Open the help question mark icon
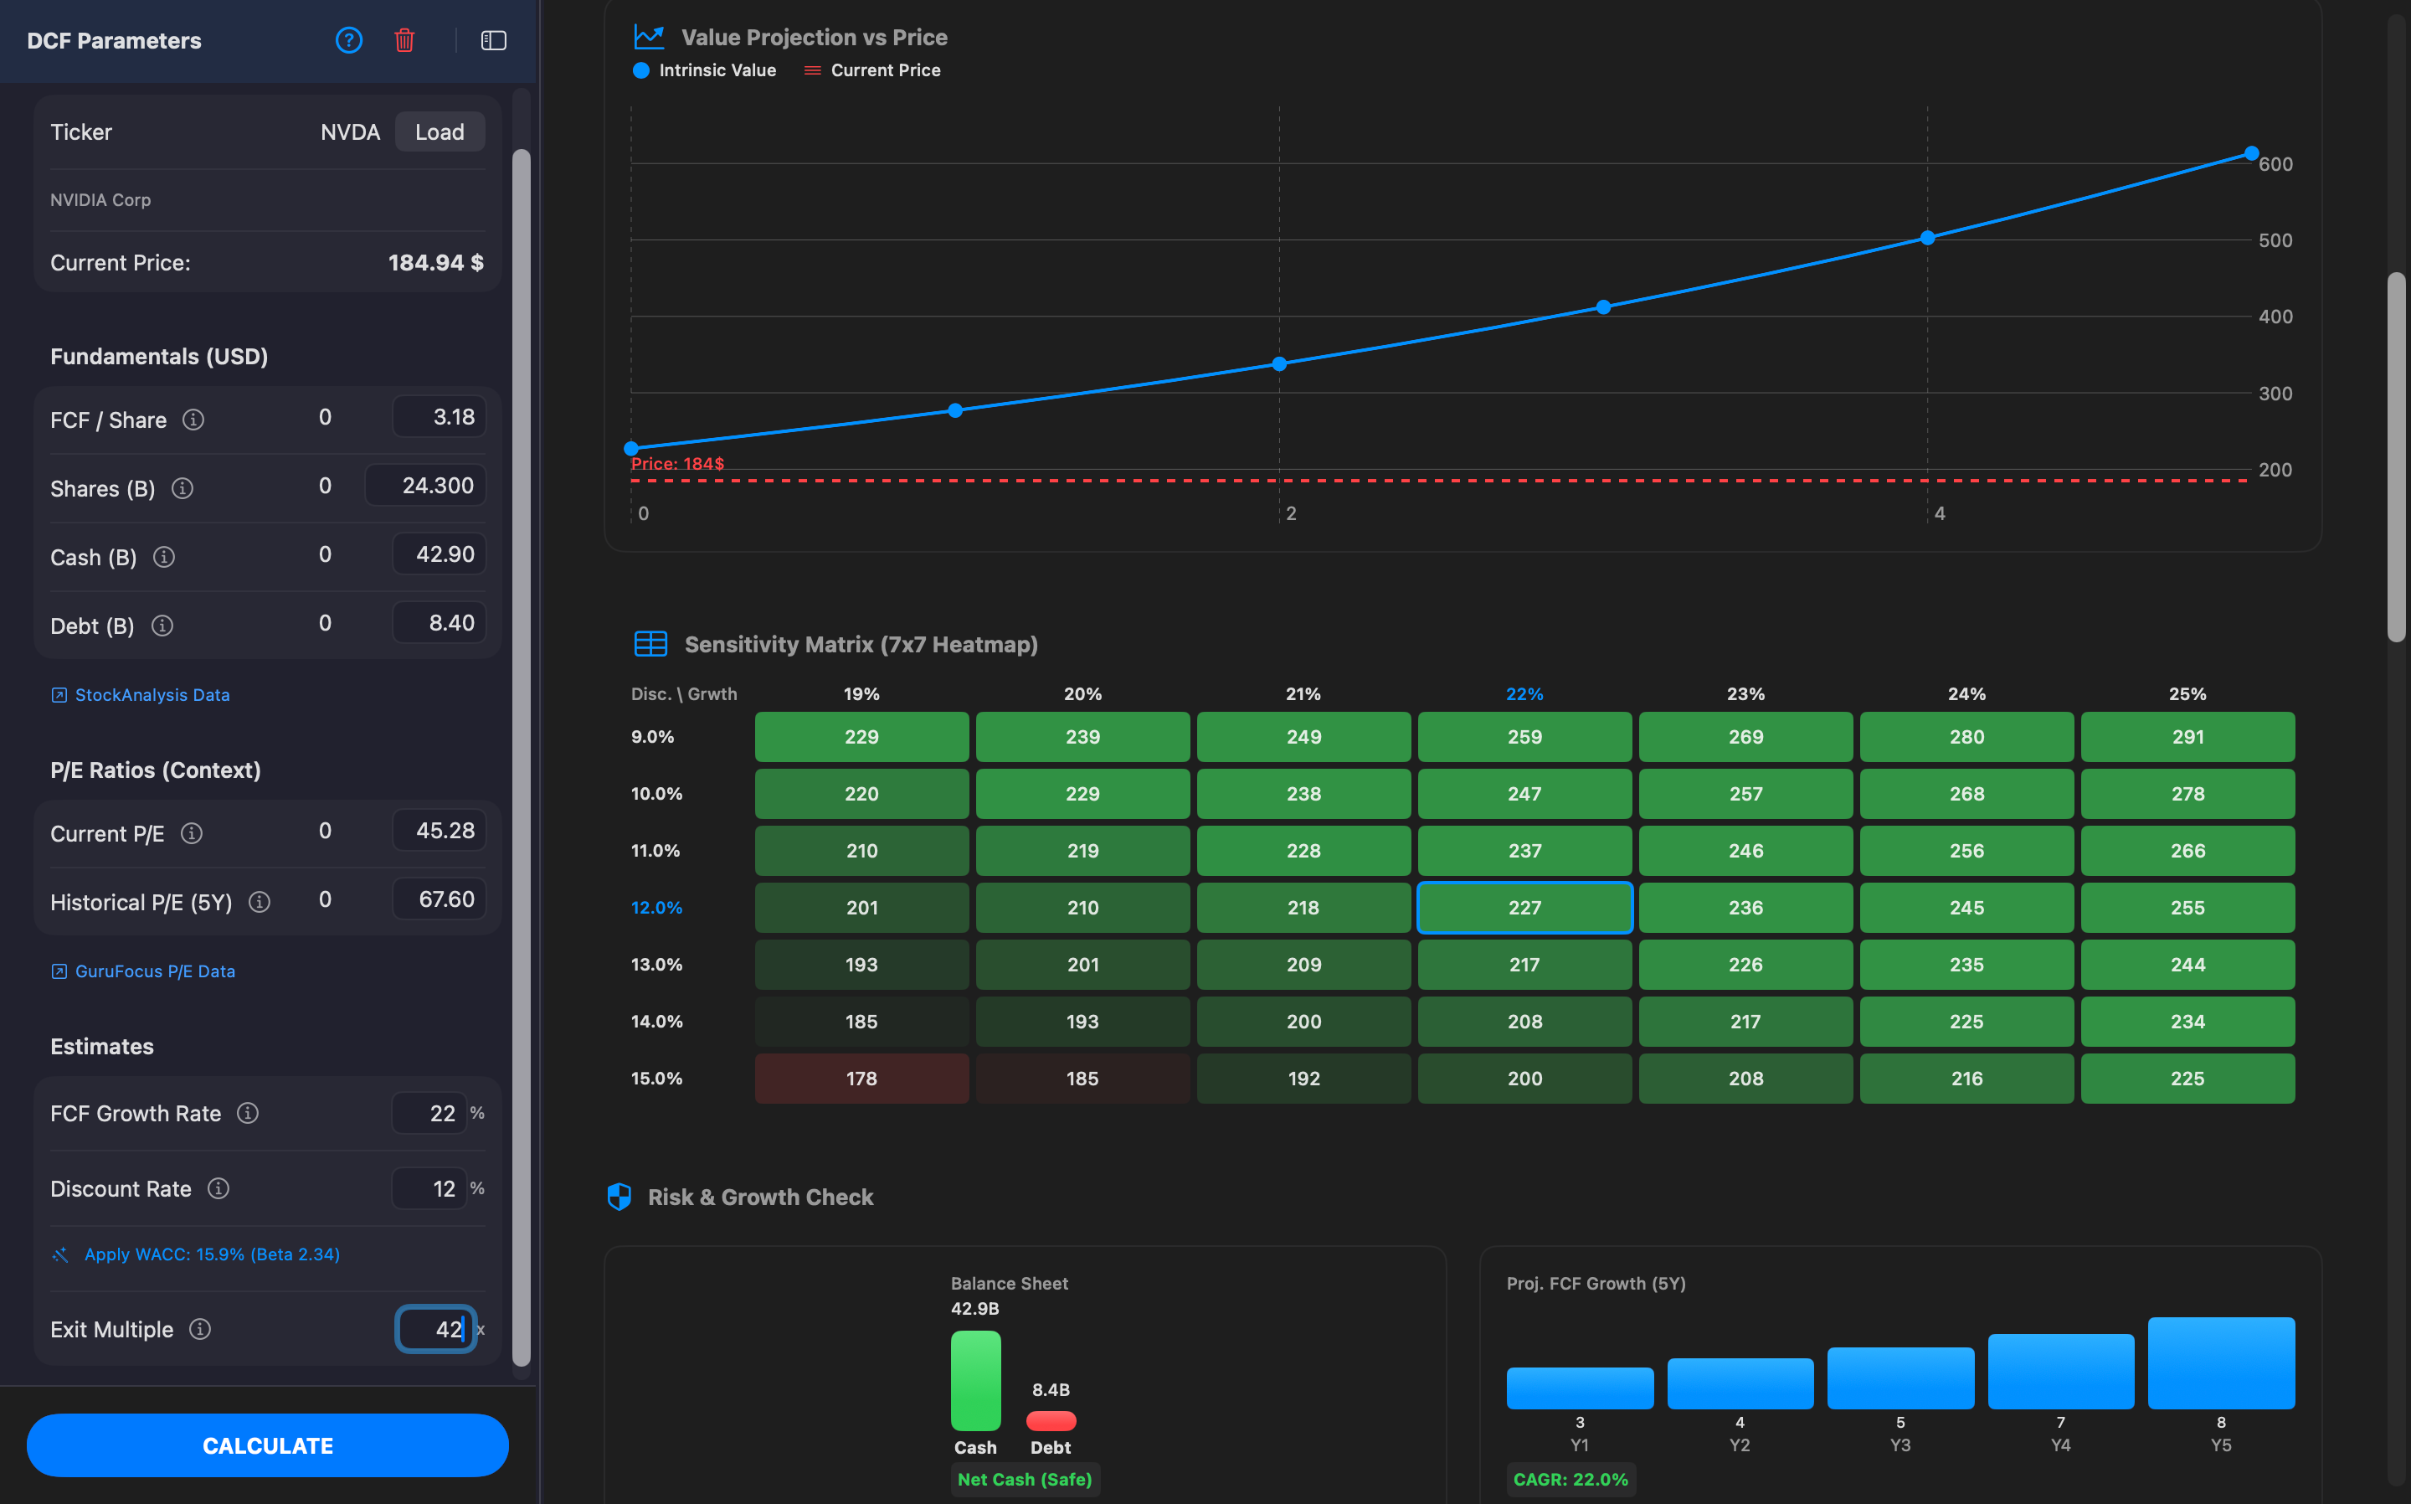Screen dimensions: 2411x1504 click(348, 40)
